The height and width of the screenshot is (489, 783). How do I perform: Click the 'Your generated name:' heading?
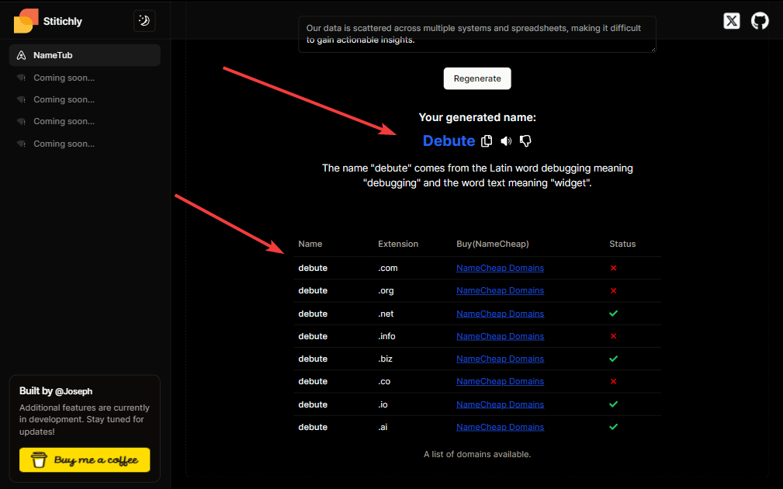click(477, 117)
